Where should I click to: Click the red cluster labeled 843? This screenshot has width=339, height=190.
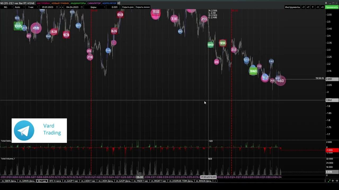[x=120, y=15]
